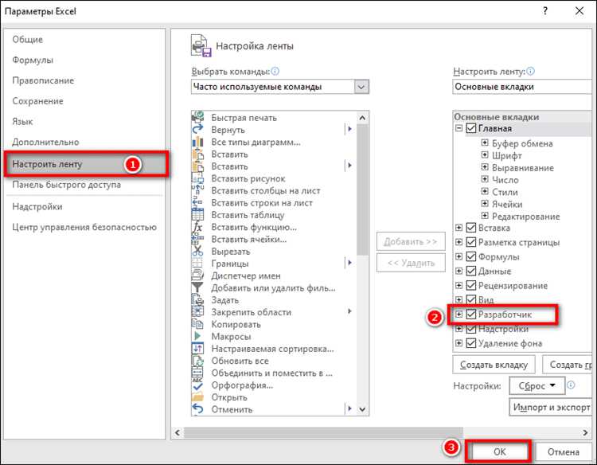Image resolution: width=597 pixels, height=465 pixels.
Task: Toggle the Вид tab checkbox
Action: pos(471,299)
